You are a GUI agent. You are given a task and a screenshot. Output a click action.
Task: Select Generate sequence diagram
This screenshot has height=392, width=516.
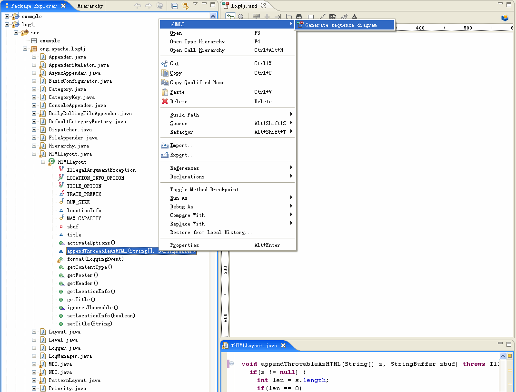[x=341, y=25]
